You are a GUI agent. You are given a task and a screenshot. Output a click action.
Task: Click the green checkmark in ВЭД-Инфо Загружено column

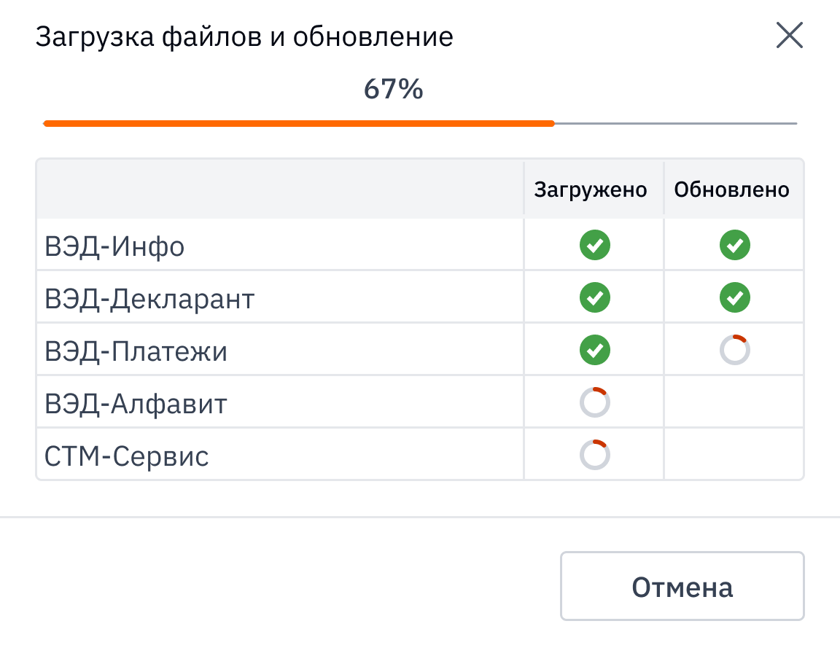coord(594,245)
